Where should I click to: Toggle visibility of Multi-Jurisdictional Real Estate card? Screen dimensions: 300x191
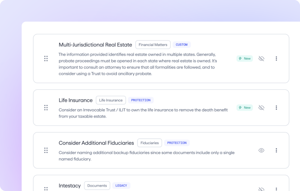pos(261,58)
